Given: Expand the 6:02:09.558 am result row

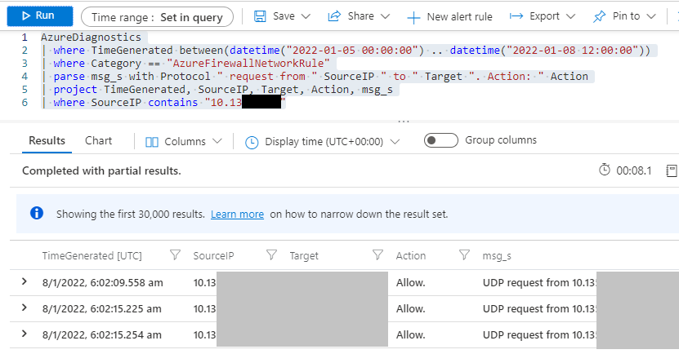Looking at the screenshot, I should coord(25,282).
